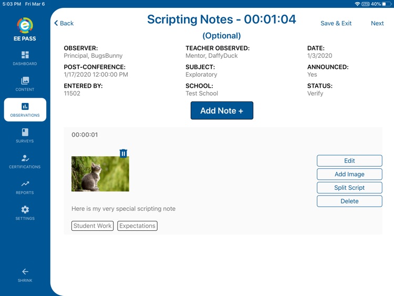394x296 pixels.
Task: Click the status value Verify
Action: [x=315, y=93]
